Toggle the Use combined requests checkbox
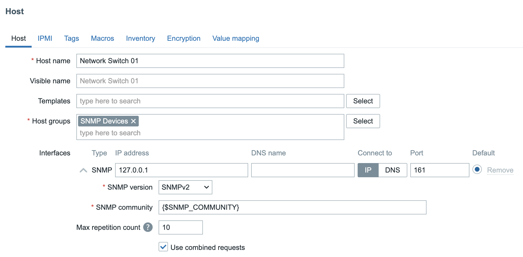This screenshot has width=523, height=257. (x=163, y=247)
